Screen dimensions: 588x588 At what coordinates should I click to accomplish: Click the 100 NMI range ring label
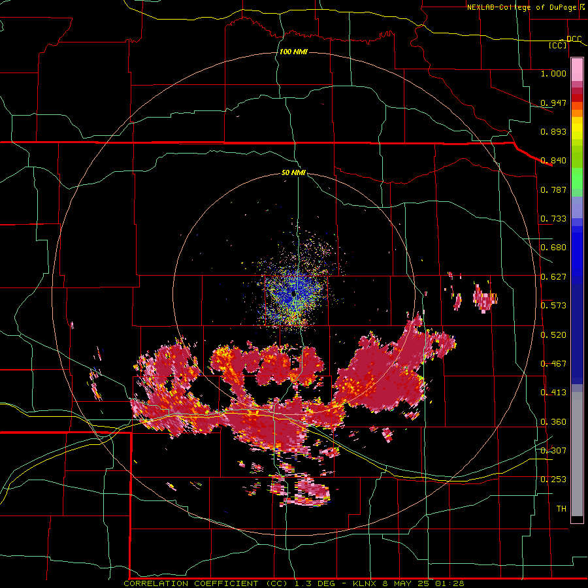pyautogui.click(x=293, y=52)
